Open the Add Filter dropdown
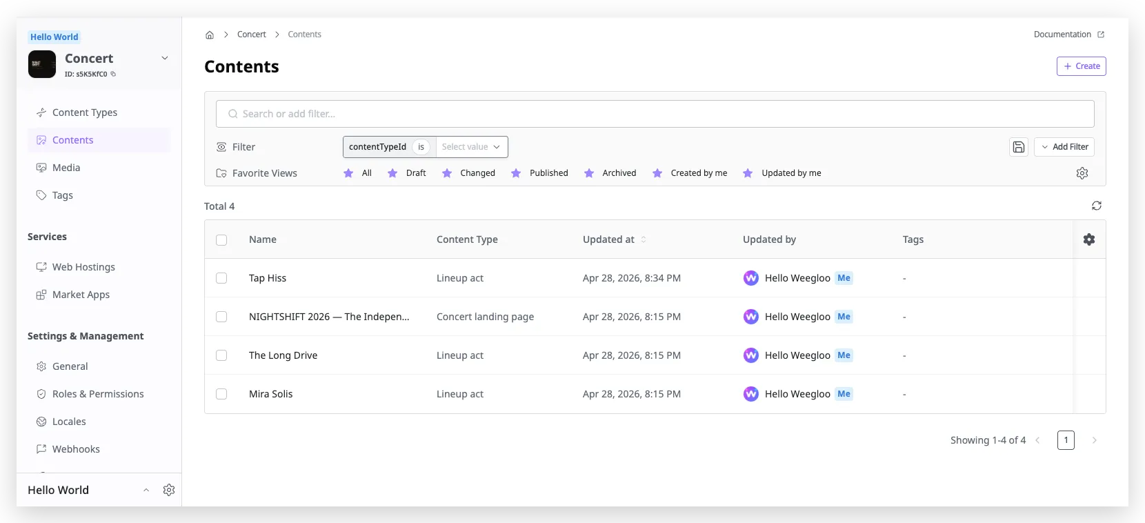Viewport: 1145px width, 523px height. pos(1064,147)
